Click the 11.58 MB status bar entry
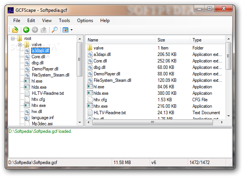 (x=122, y=163)
